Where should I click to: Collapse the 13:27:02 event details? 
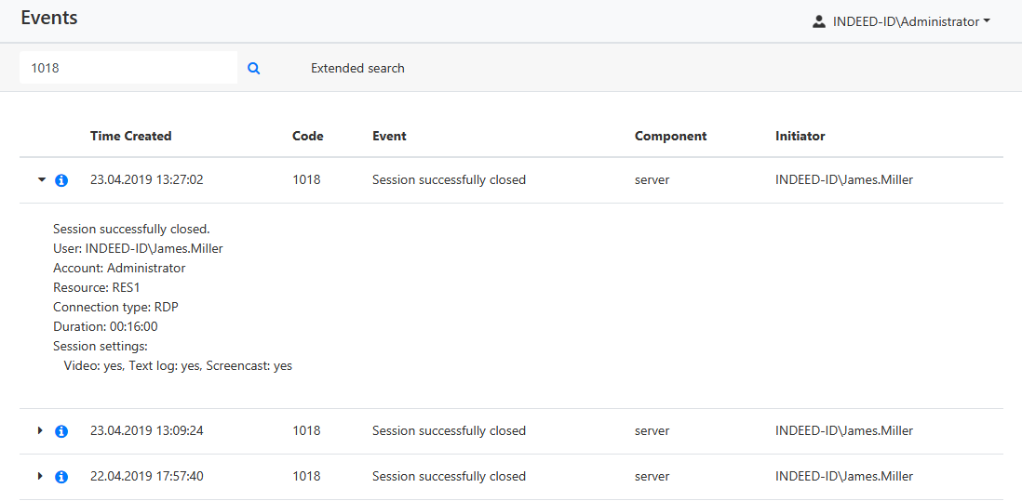[41, 179]
